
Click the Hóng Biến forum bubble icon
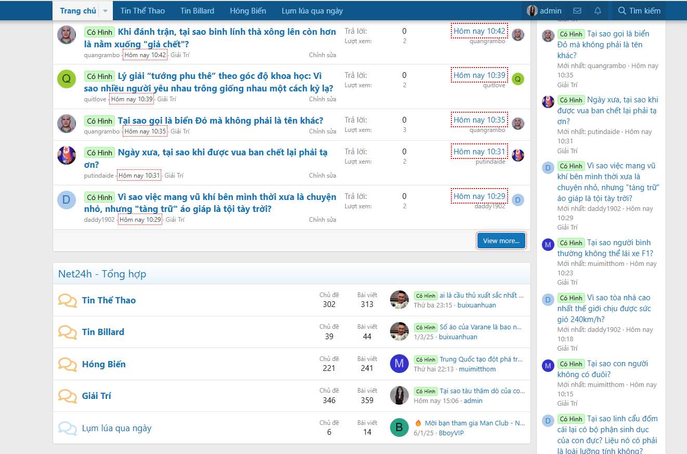point(67,364)
